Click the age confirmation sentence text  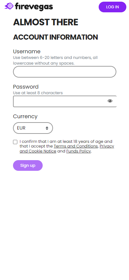coord(67,146)
